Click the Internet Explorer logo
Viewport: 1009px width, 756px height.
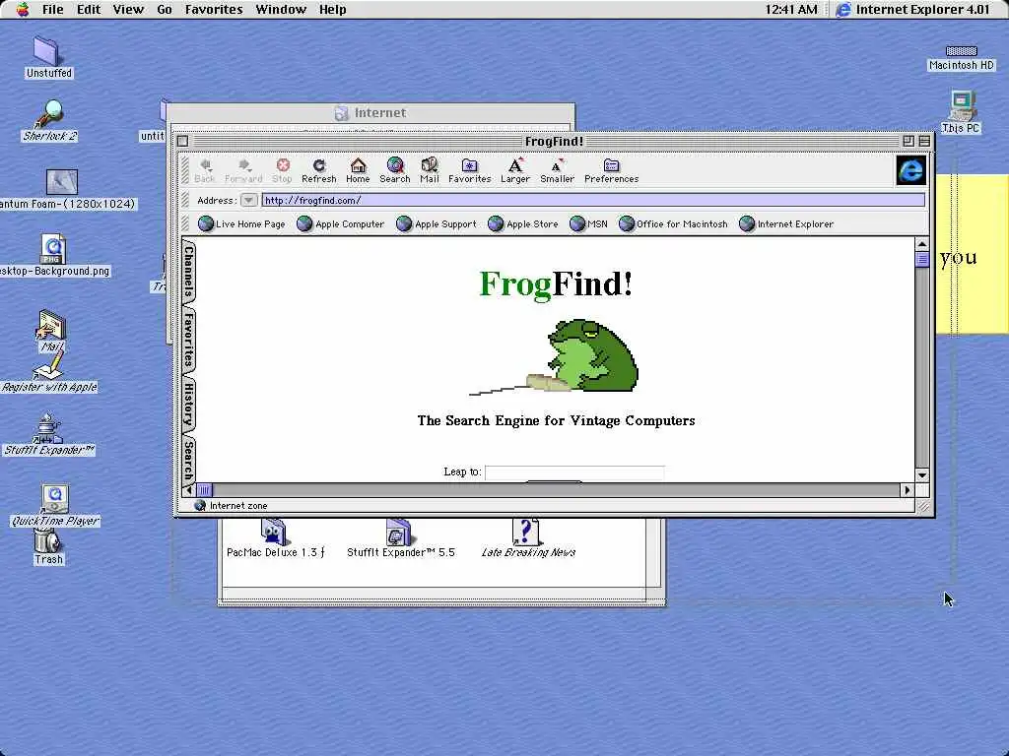click(911, 170)
